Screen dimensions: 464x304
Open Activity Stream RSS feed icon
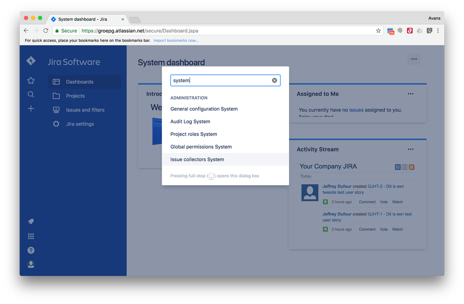click(412, 167)
